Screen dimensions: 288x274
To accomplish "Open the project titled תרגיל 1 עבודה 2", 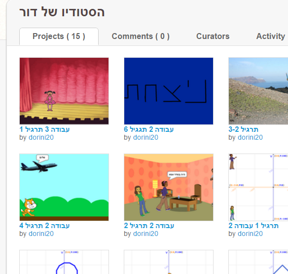I will (253, 226).
